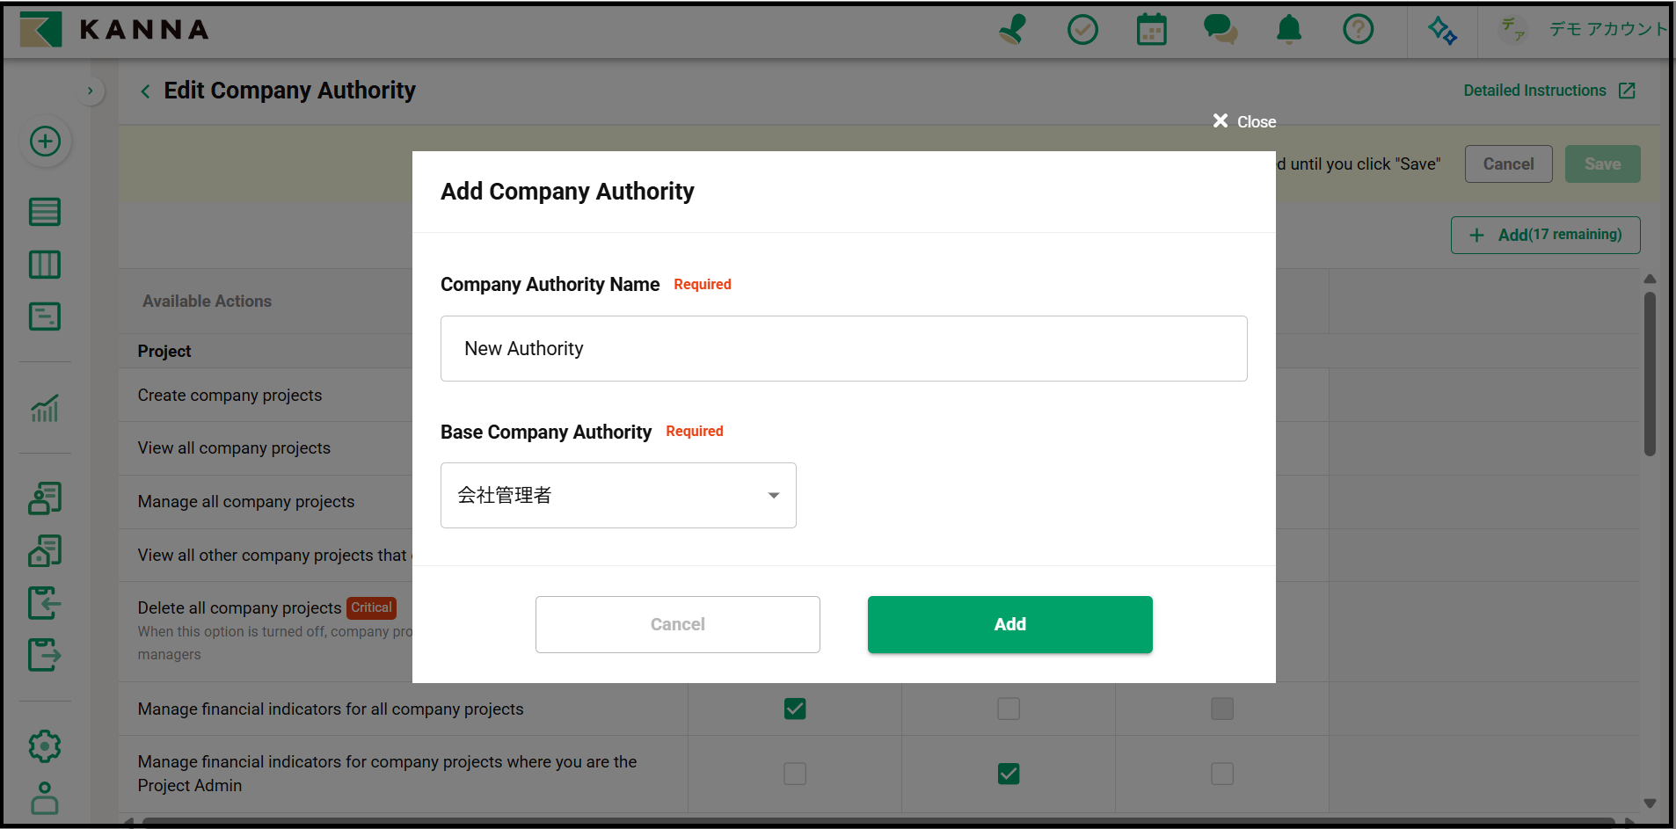
Task: Expand the left sidebar with chevron
Action: tap(90, 91)
